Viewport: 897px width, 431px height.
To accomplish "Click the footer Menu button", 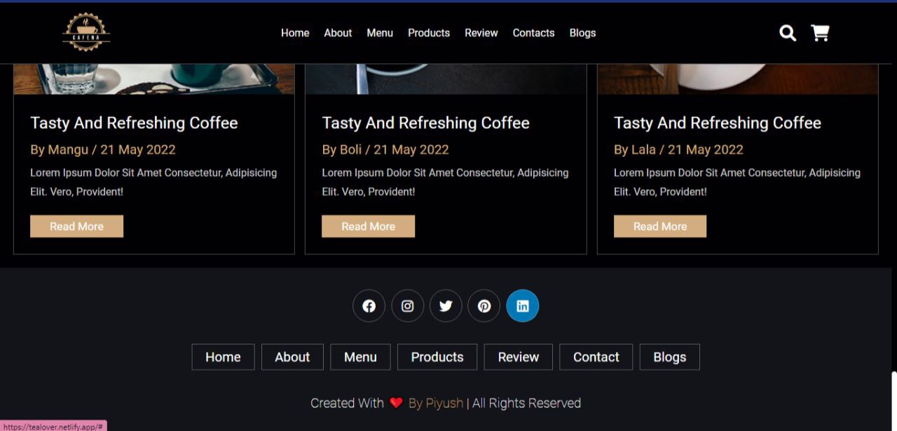I will pyautogui.click(x=360, y=357).
